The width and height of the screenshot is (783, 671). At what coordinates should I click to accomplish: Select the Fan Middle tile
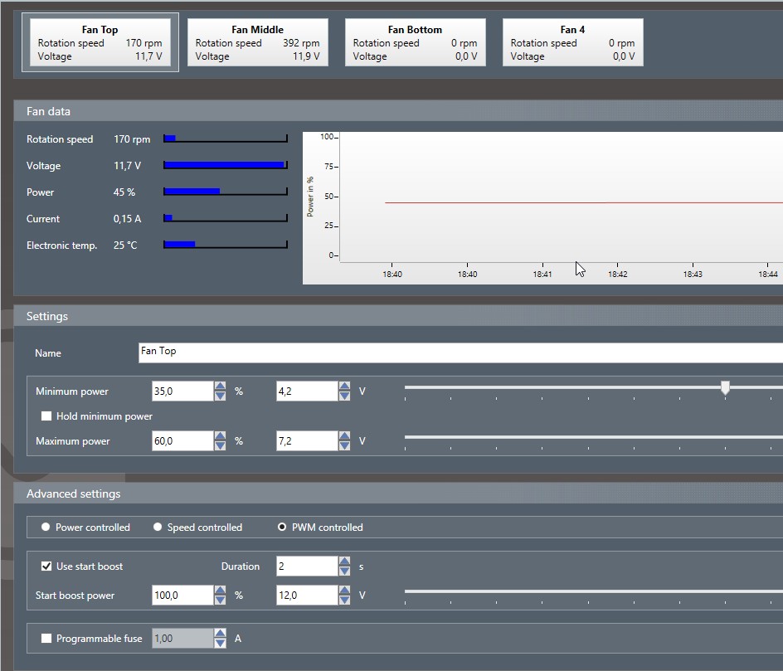click(257, 42)
